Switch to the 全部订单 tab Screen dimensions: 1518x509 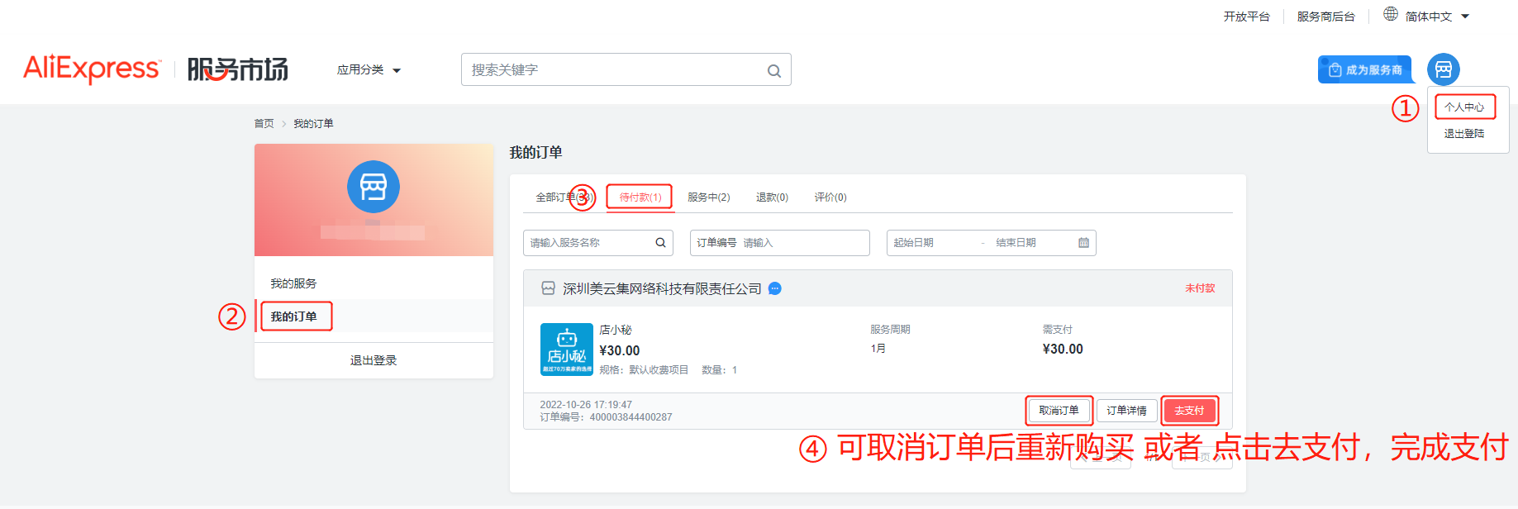pyautogui.click(x=563, y=197)
